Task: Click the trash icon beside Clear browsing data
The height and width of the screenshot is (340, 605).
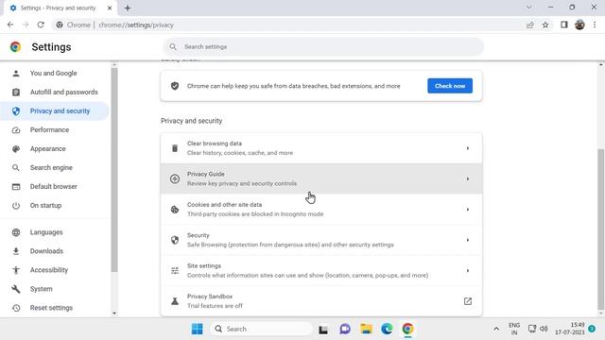Action: pos(175,148)
